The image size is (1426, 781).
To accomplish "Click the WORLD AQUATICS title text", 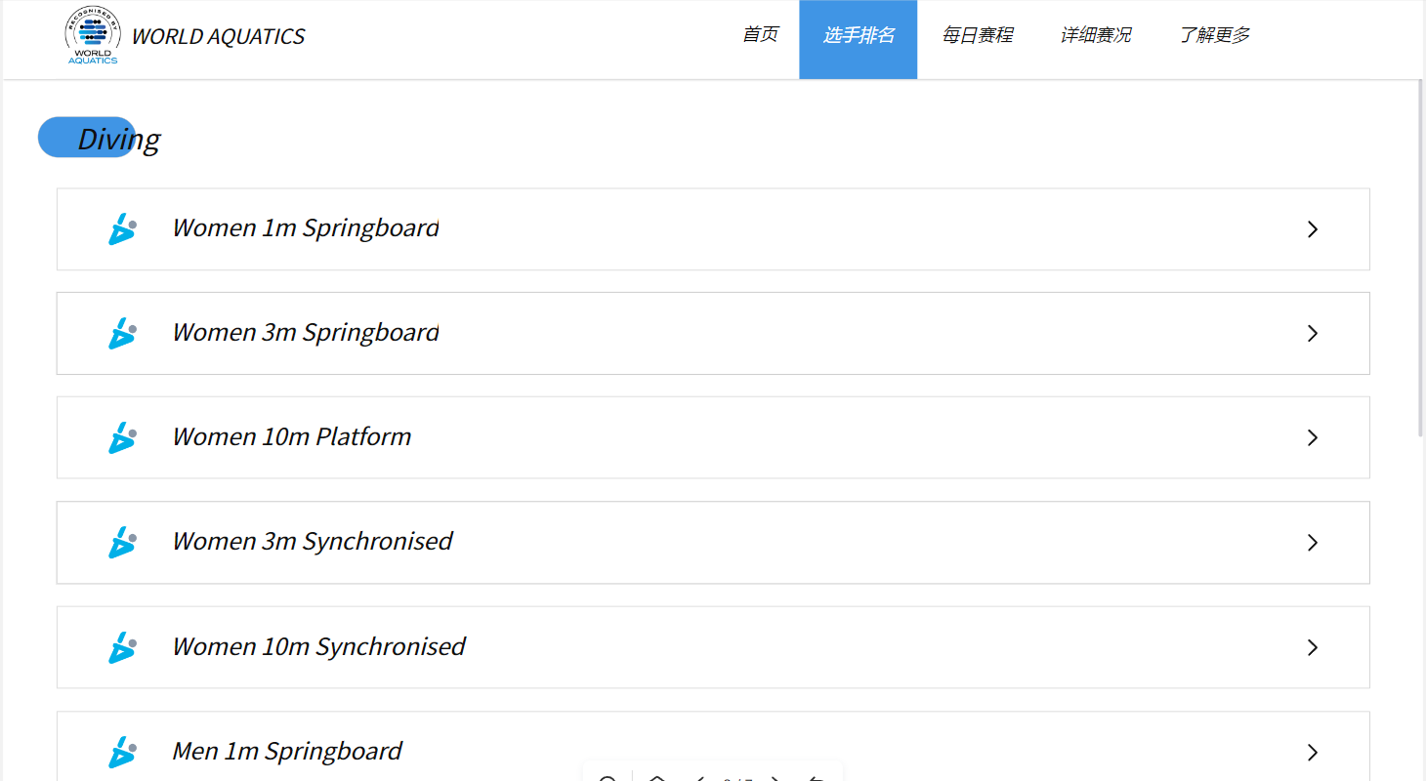I will point(218,37).
